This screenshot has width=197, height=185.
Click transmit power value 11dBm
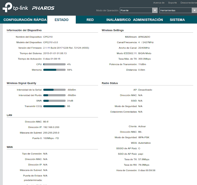142,64
